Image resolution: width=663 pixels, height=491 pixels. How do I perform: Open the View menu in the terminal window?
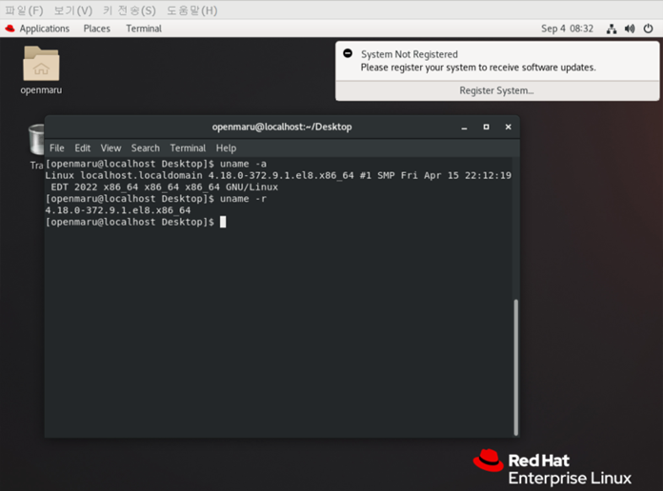[x=110, y=148]
